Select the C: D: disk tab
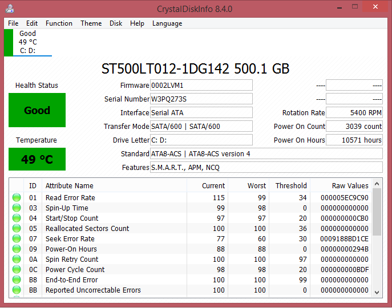This screenshot has width=392, height=308. (28, 42)
